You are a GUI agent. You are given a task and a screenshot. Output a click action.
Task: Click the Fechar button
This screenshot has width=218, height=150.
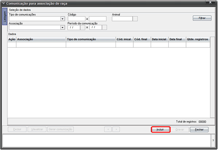point(199,130)
